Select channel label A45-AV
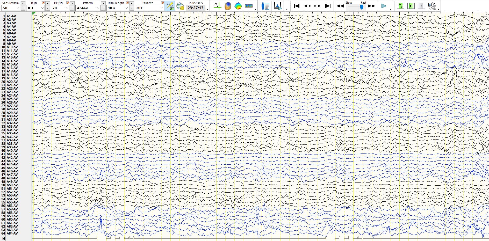This screenshot has height=241, width=489. coord(12,168)
